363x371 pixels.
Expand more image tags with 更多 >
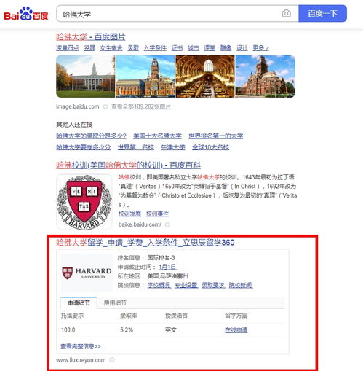tap(260, 48)
